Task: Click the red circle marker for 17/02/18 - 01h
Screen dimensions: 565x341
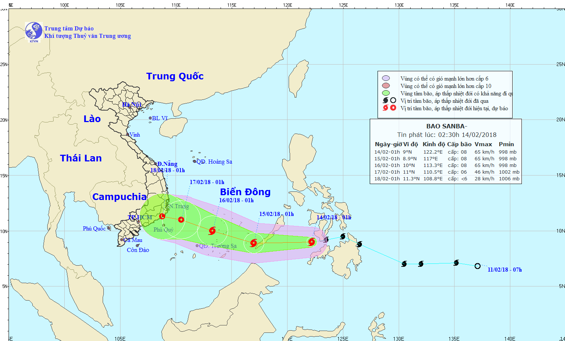Action: pos(181,220)
